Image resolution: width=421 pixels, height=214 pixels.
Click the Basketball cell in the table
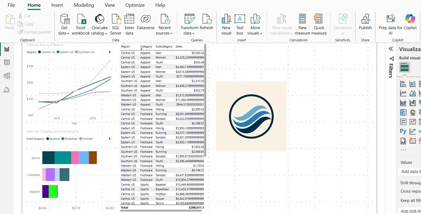pyautogui.click(x=162, y=189)
